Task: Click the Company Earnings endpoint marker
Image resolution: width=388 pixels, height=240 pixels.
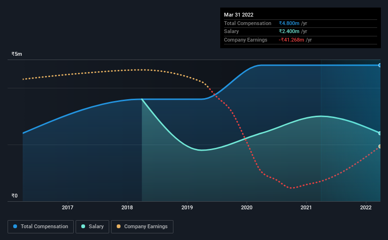Action: [x=380, y=146]
